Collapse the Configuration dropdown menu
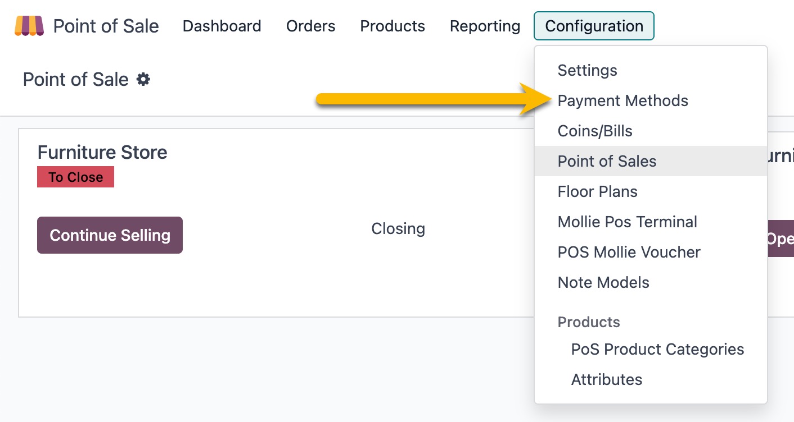 594,26
